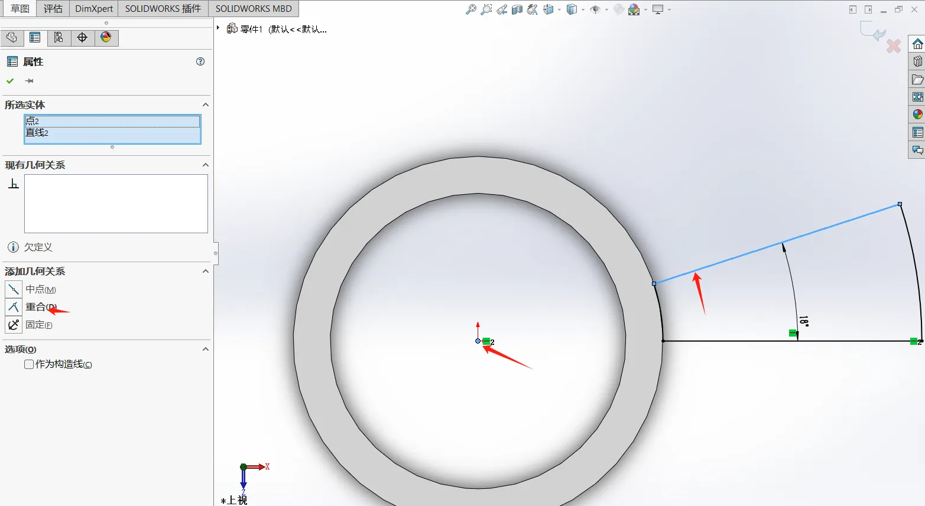925x506 pixels.
Task: Open the ConfigurationManager tab icon
Action: pyautogui.click(x=59, y=38)
